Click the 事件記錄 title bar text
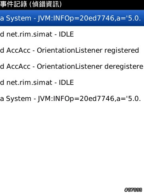The image size is (144, 193). [14, 4]
